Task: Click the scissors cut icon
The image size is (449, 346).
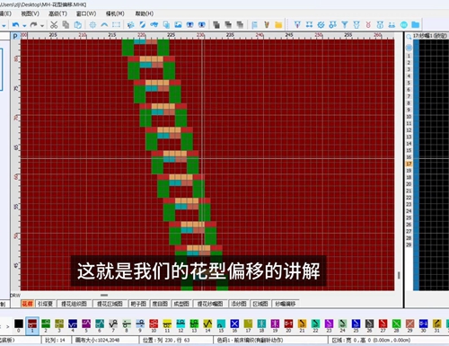Action: point(54,25)
